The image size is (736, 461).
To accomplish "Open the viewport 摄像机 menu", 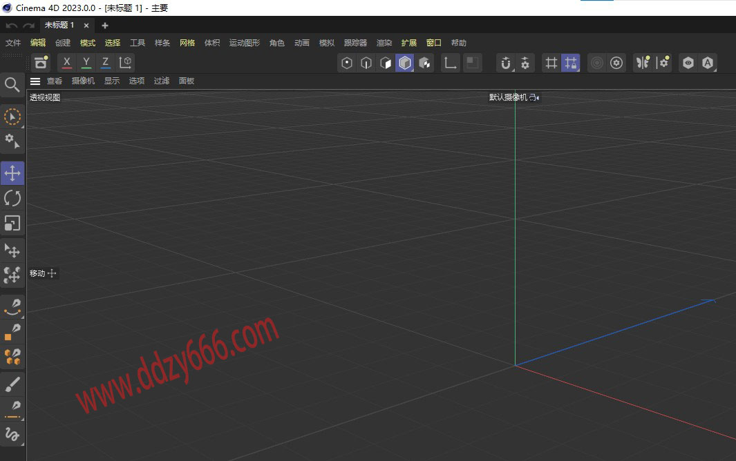I will coord(83,81).
